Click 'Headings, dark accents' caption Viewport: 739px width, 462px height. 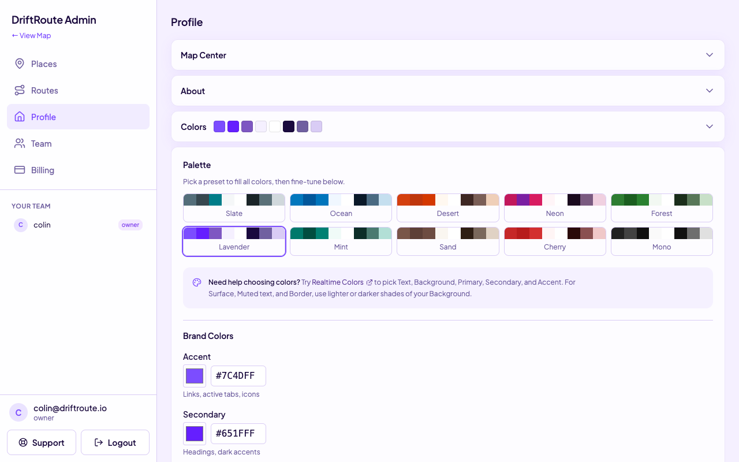222,452
